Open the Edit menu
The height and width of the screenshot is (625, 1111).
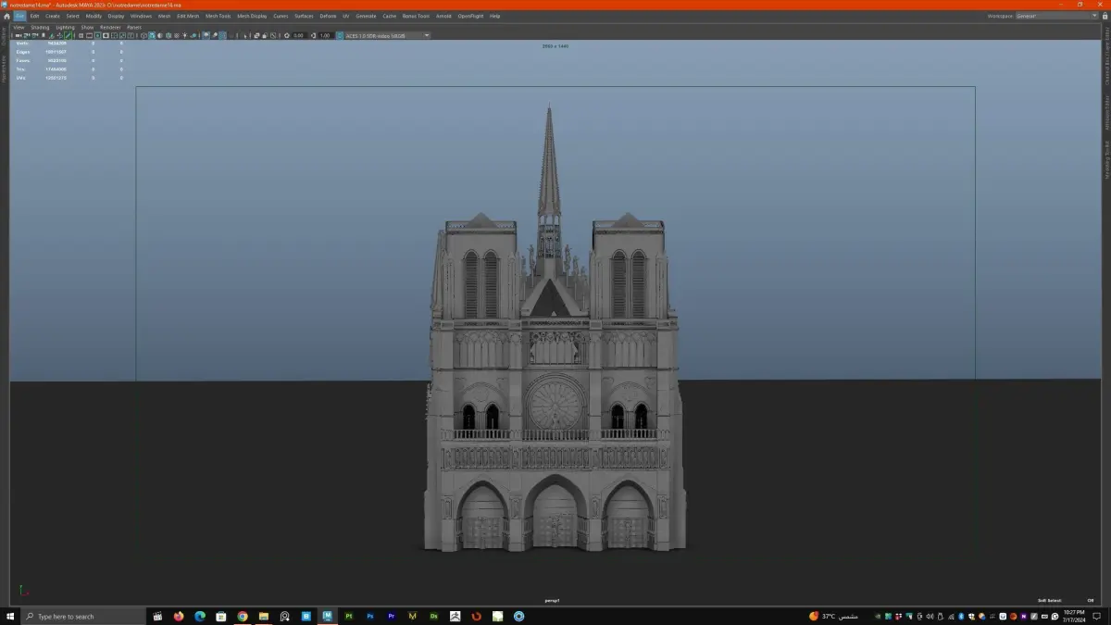coord(34,16)
